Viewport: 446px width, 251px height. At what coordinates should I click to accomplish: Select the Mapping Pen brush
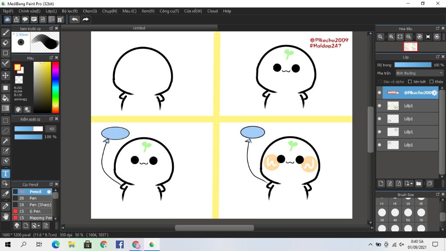tap(32, 218)
